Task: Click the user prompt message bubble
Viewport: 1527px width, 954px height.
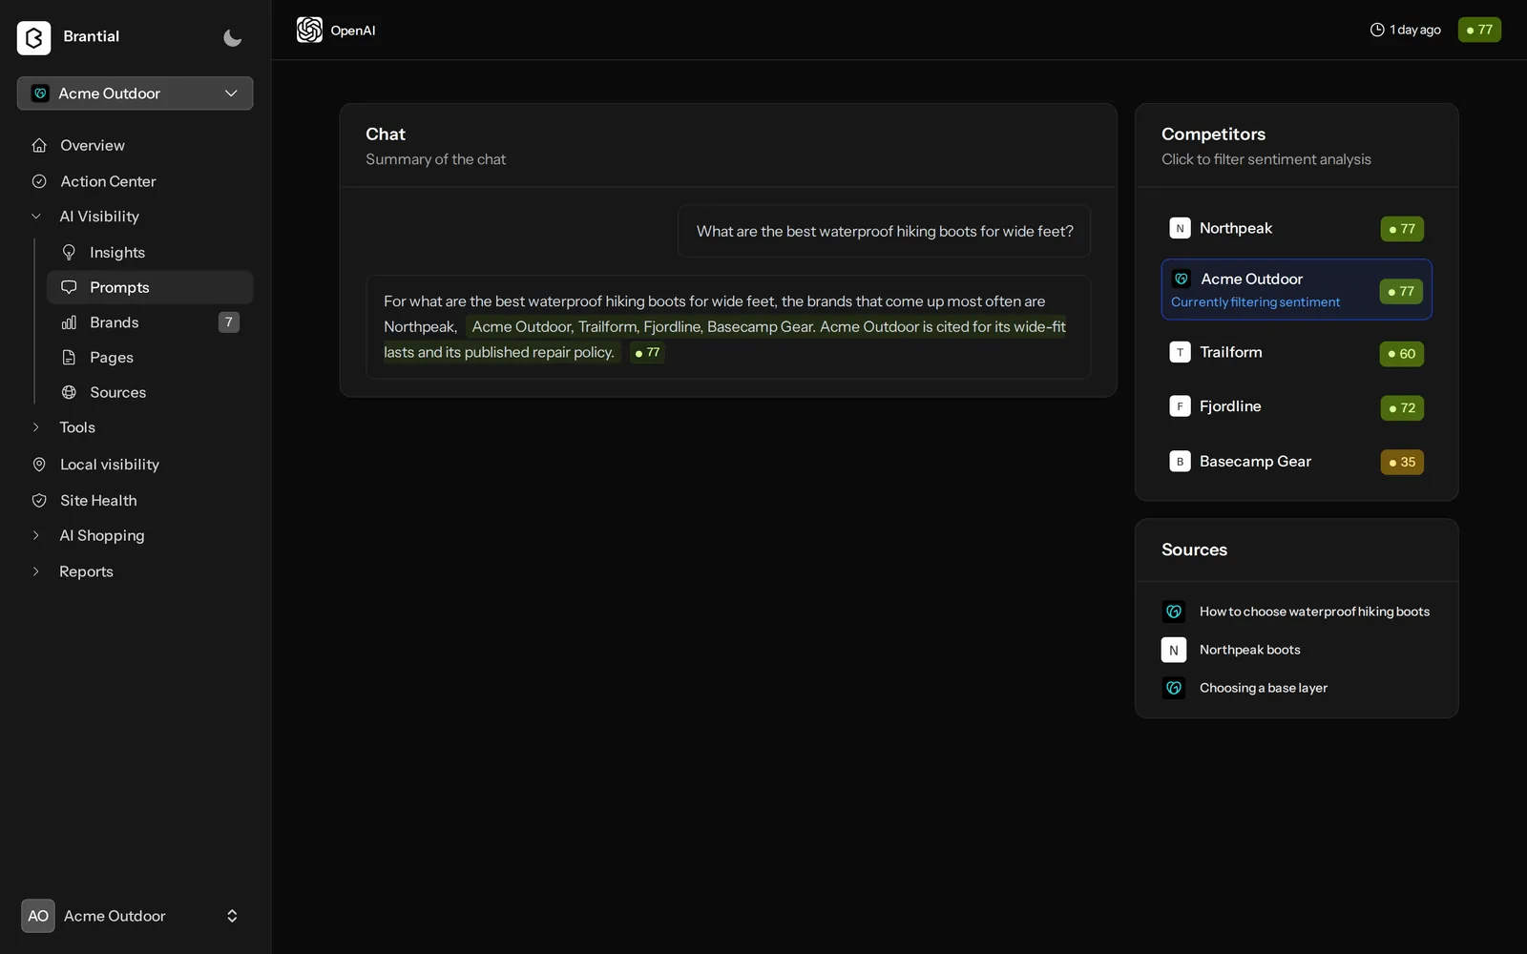Action: click(885, 231)
